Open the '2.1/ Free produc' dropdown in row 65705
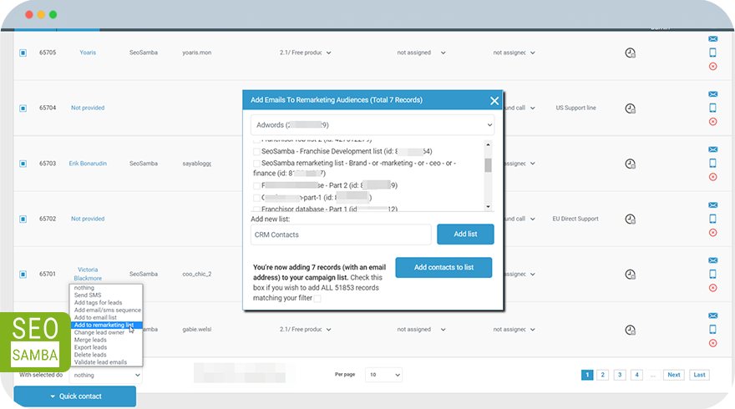 305,53
